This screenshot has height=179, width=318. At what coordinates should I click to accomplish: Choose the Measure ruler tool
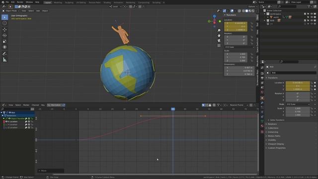4,60
